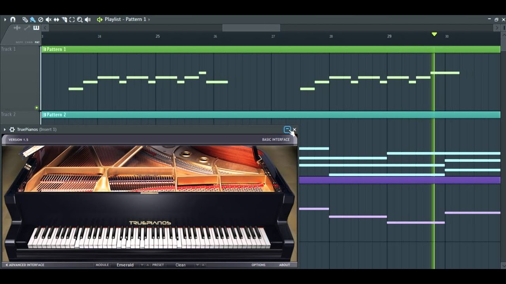
Task: Switch to audio clip waveform mode
Action: coord(17,28)
